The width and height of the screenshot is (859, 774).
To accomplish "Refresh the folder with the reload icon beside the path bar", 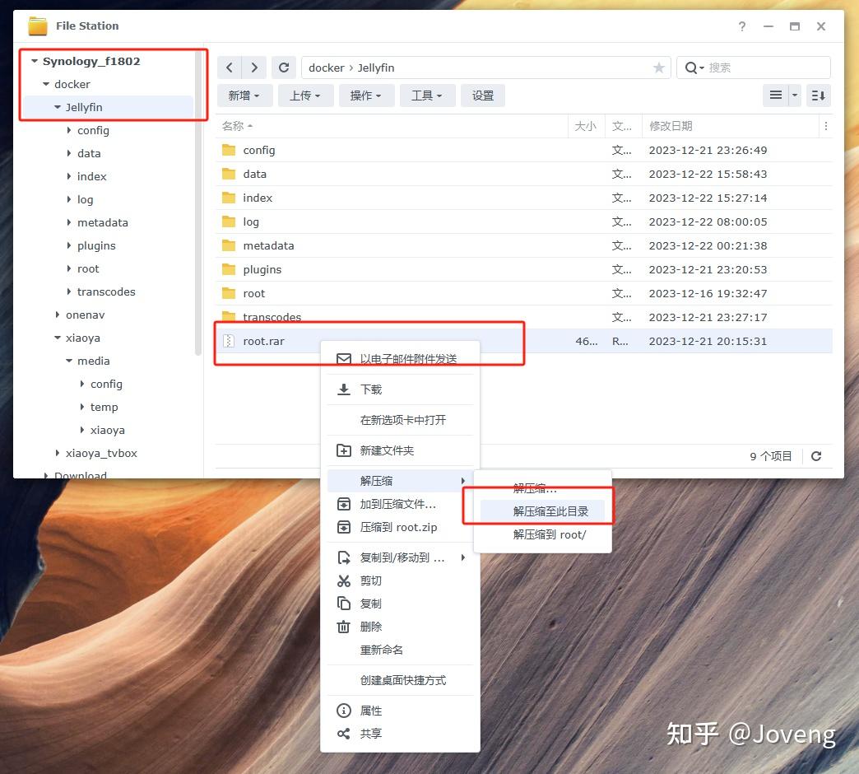I will click(284, 68).
